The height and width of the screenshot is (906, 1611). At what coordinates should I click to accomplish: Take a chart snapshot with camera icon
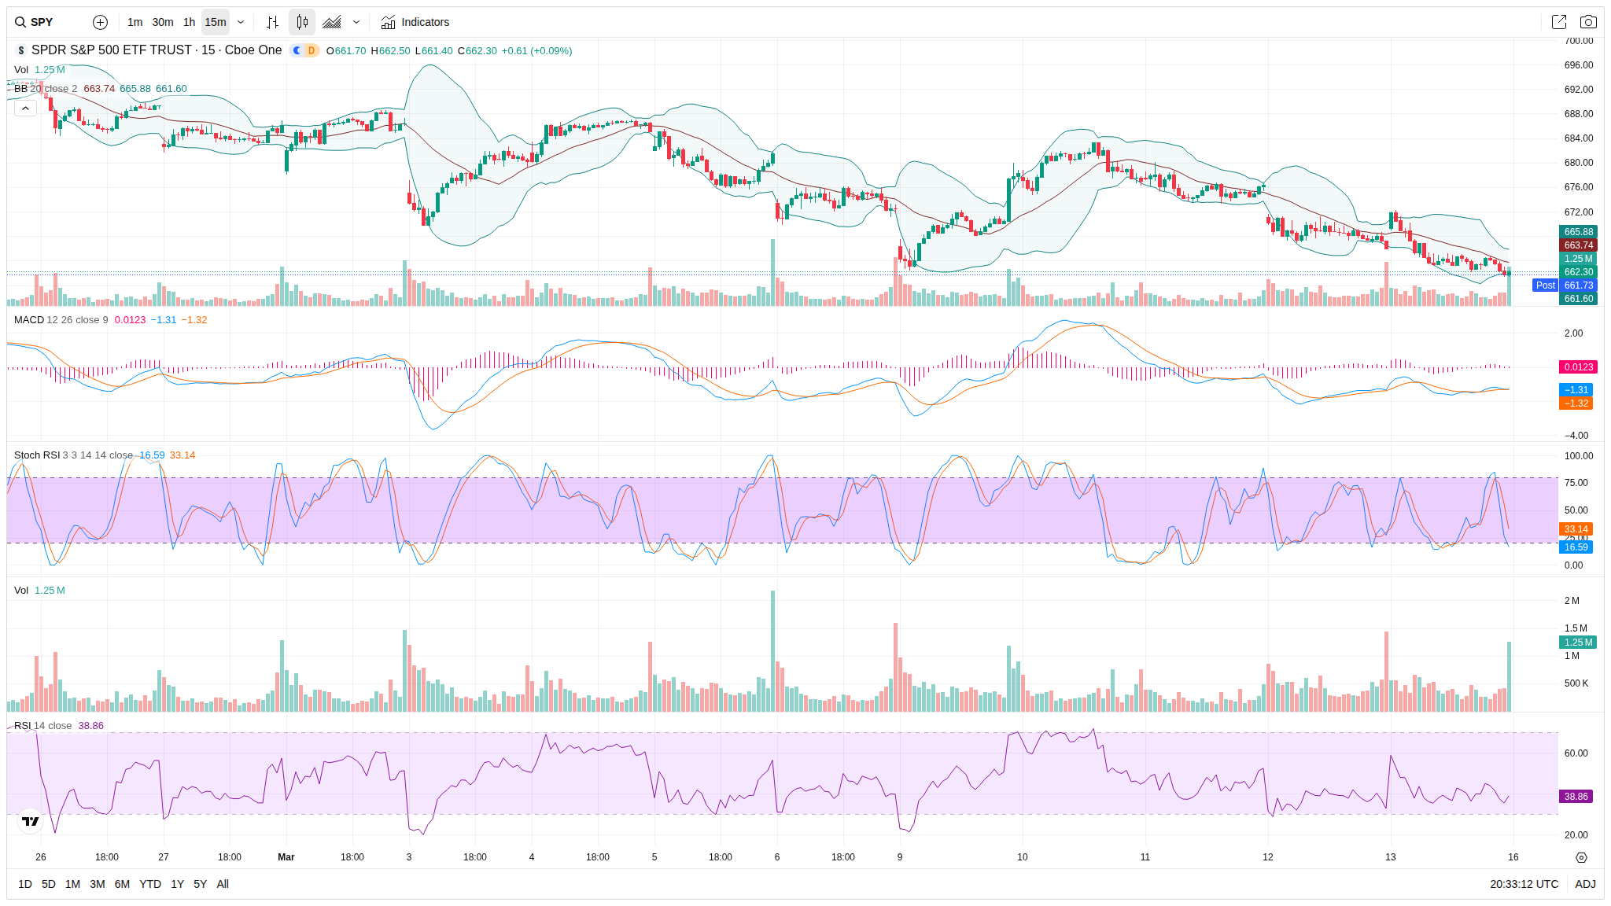click(1588, 22)
